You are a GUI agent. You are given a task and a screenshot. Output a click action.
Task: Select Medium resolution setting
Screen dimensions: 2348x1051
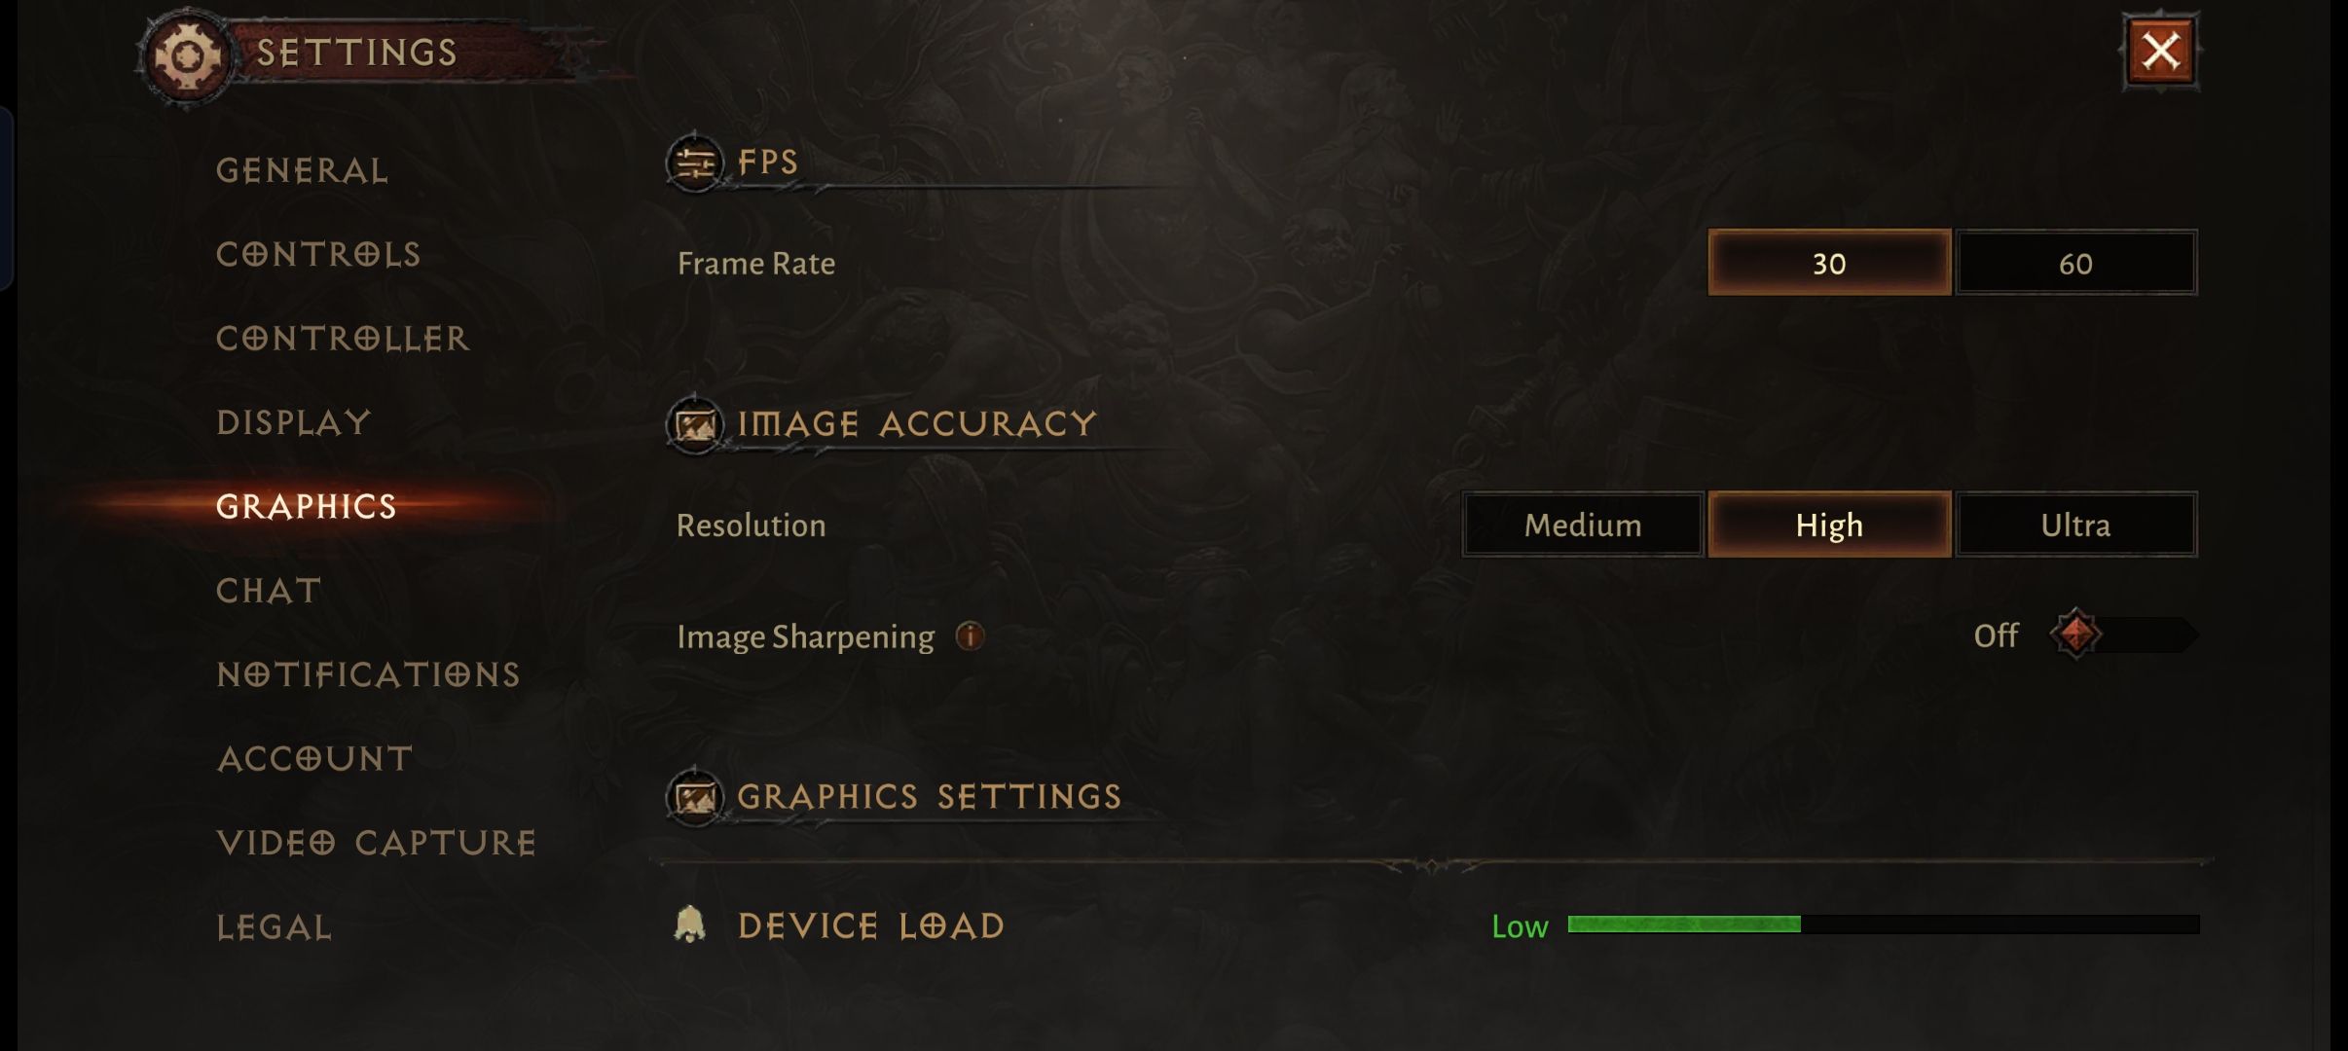(1583, 523)
